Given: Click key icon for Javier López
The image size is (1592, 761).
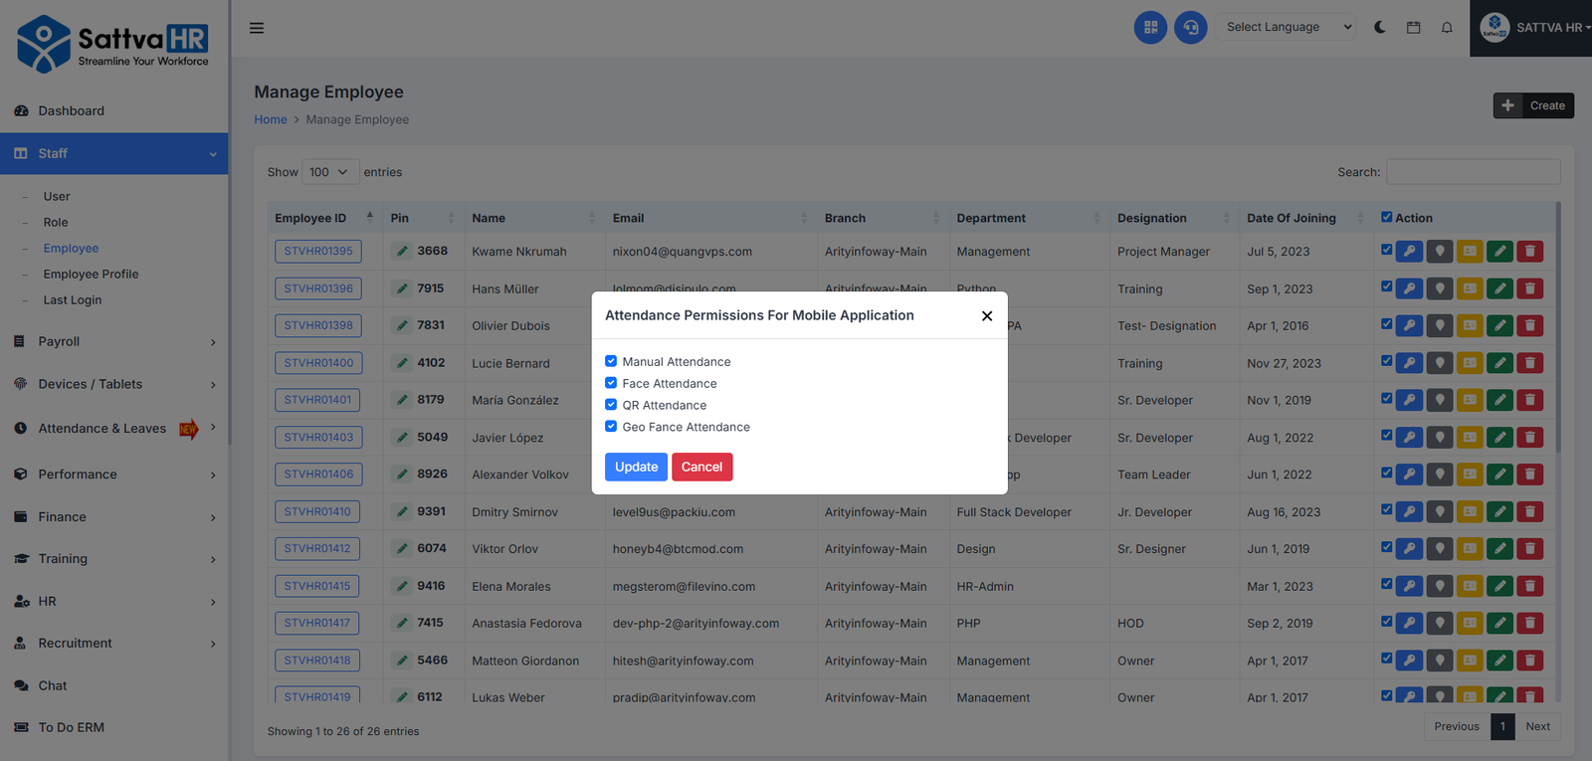Looking at the screenshot, I should (x=1409, y=438).
